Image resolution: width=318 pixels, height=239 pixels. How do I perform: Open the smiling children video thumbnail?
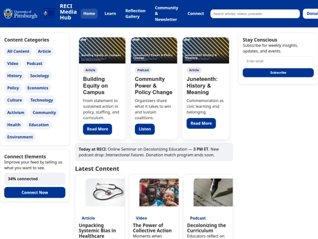pos(159,192)
